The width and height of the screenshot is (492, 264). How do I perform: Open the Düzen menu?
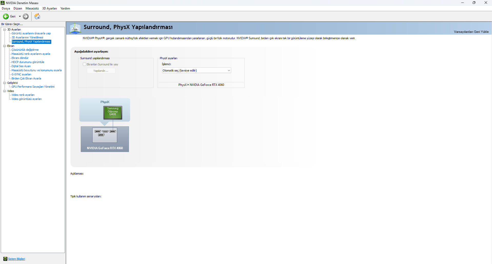(x=18, y=8)
